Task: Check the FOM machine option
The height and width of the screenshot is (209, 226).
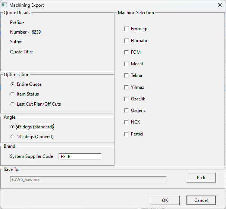Action: click(127, 52)
